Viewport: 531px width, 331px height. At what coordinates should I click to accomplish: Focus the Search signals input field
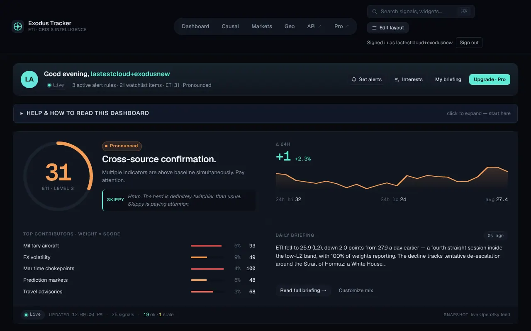pos(421,12)
